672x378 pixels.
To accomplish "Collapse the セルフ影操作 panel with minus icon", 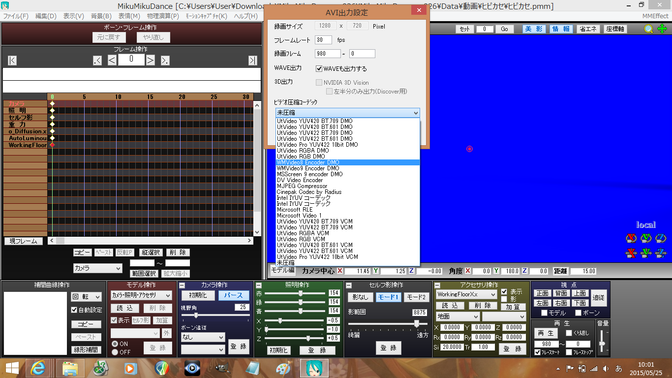I will (x=348, y=285).
